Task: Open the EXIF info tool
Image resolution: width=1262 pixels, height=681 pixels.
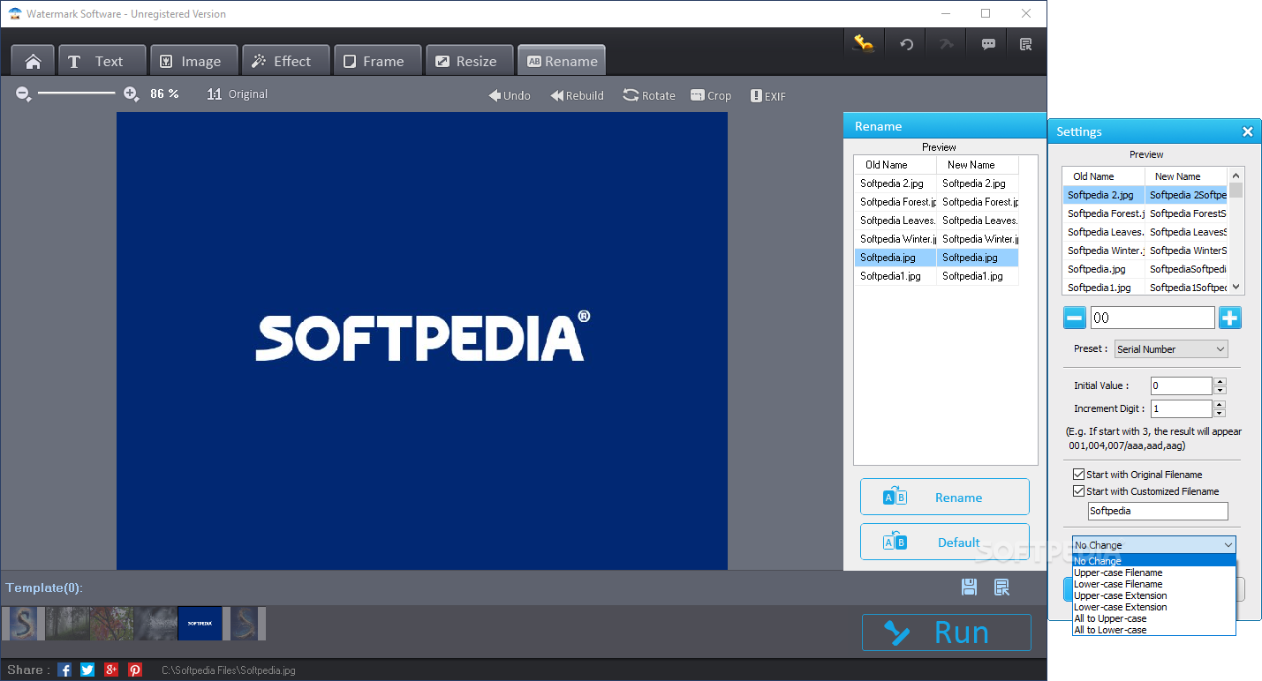Action: coord(768,95)
